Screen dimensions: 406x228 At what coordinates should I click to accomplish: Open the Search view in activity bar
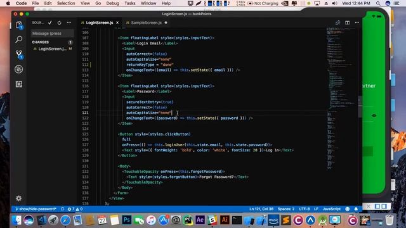[x=18, y=39]
